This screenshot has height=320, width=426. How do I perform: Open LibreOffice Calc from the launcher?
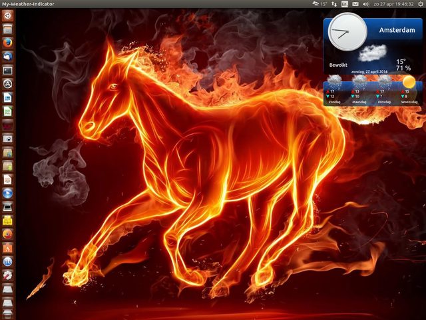point(7,111)
